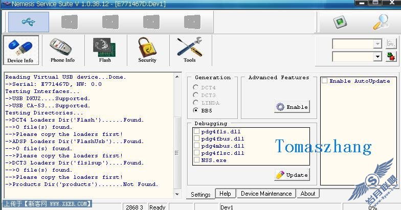Screen dimensions: 401x210
Task: Expand the upper combo box dropdown arrow
Action: click(x=377, y=44)
